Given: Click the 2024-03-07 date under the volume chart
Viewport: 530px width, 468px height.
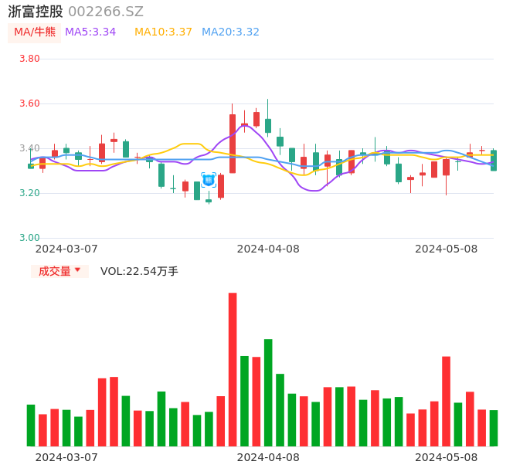Looking at the screenshot, I should coord(66,457).
